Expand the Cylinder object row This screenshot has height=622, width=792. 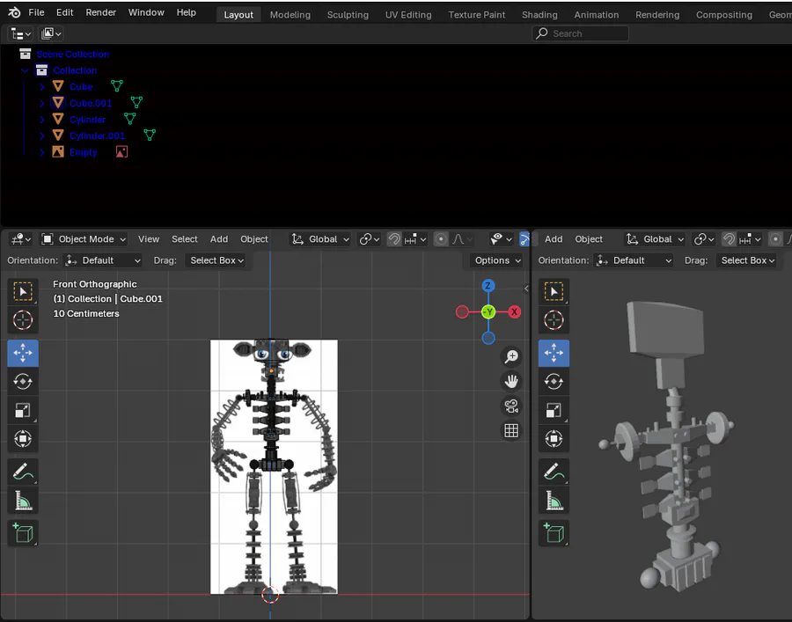(42, 120)
